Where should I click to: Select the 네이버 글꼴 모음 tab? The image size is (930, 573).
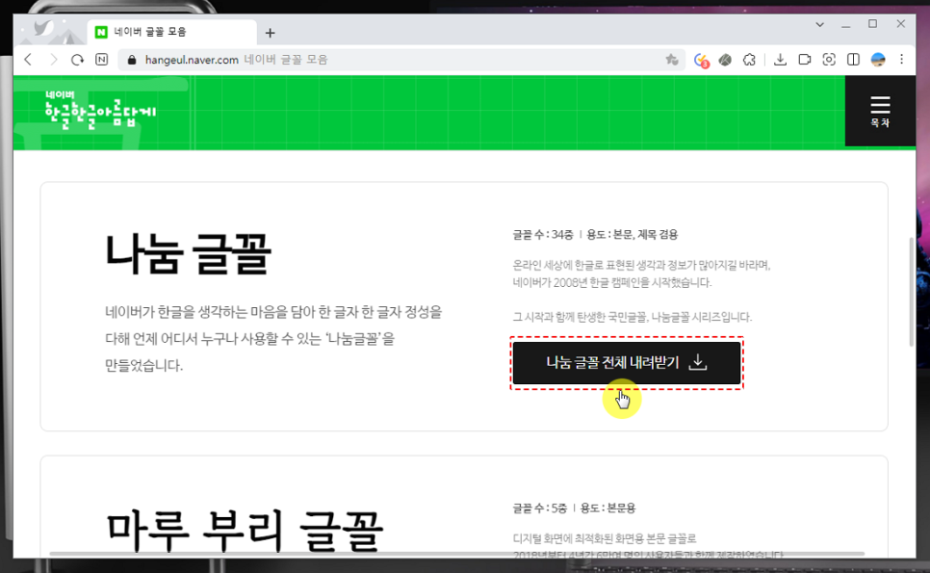coord(172,32)
